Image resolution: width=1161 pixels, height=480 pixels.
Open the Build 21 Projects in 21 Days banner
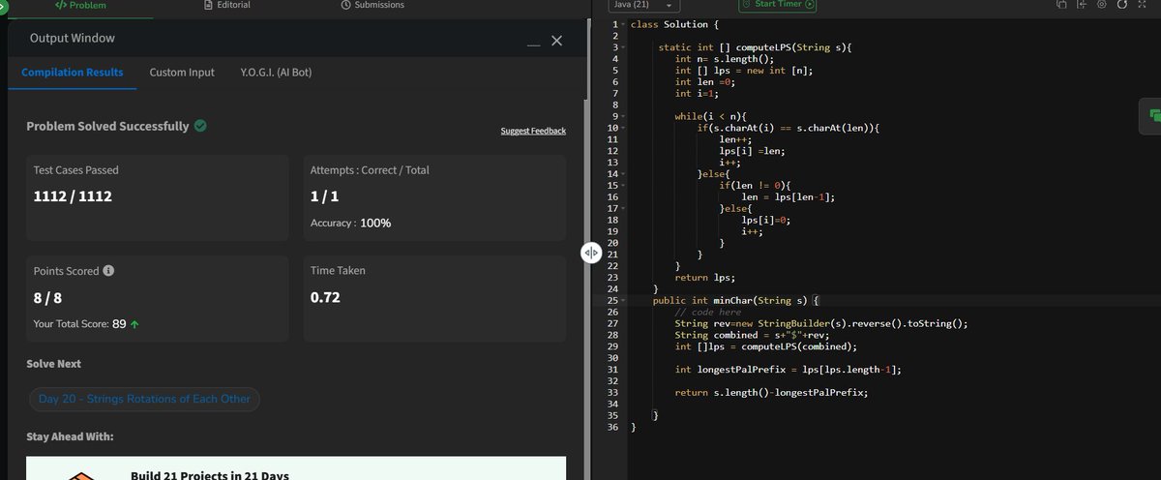[x=296, y=468]
